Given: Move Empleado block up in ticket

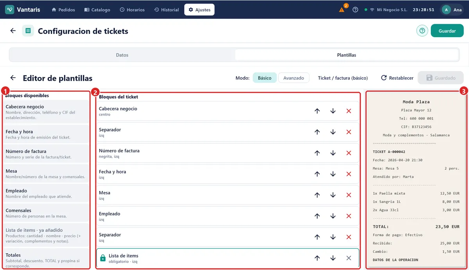Looking at the screenshot, I should (x=317, y=217).
